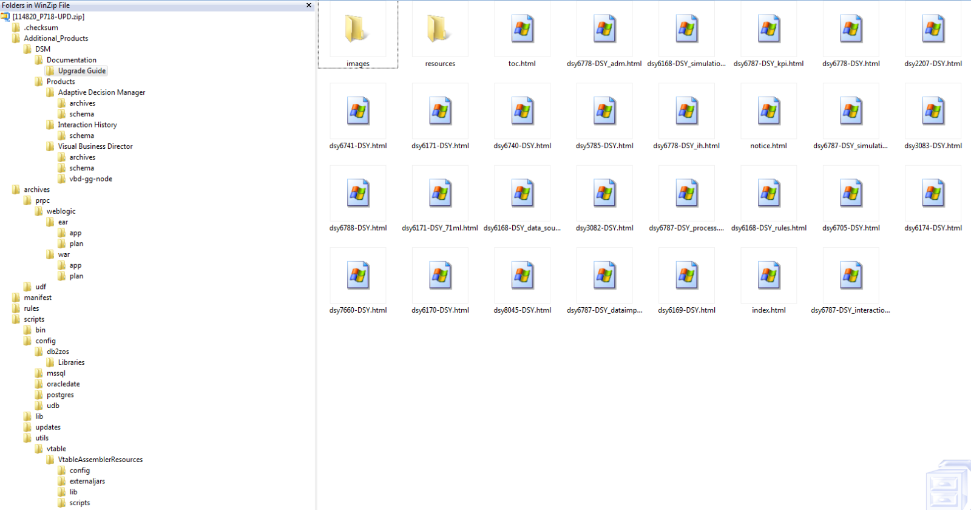
Task: Select dsy6740-DSY.html file icon
Action: point(522,111)
